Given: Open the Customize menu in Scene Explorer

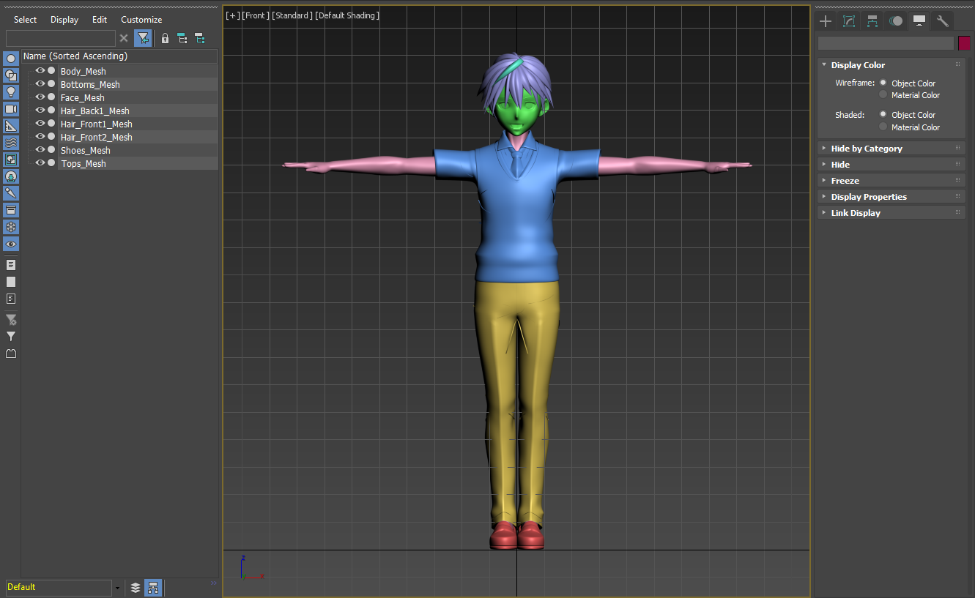Looking at the screenshot, I should tap(141, 20).
